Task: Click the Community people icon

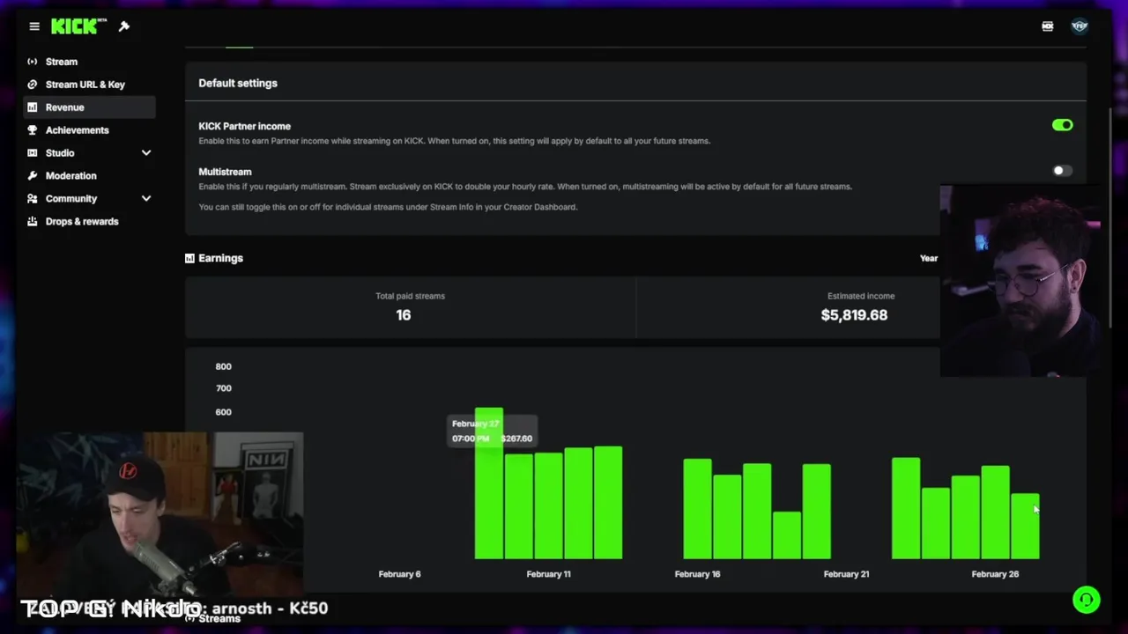Action: (33, 199)
